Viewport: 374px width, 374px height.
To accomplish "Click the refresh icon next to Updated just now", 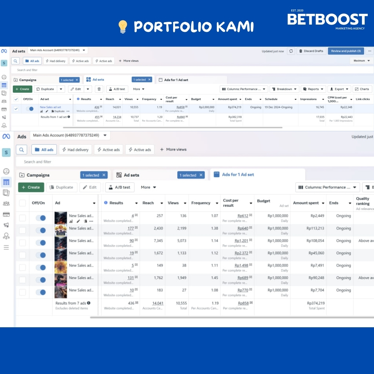I will click(x=291, y=51).
